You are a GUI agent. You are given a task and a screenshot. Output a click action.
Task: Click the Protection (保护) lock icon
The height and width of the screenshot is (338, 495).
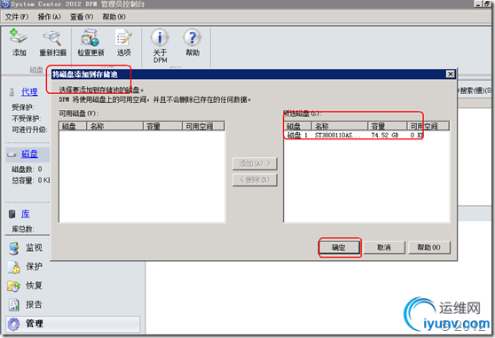coord(14,267)
